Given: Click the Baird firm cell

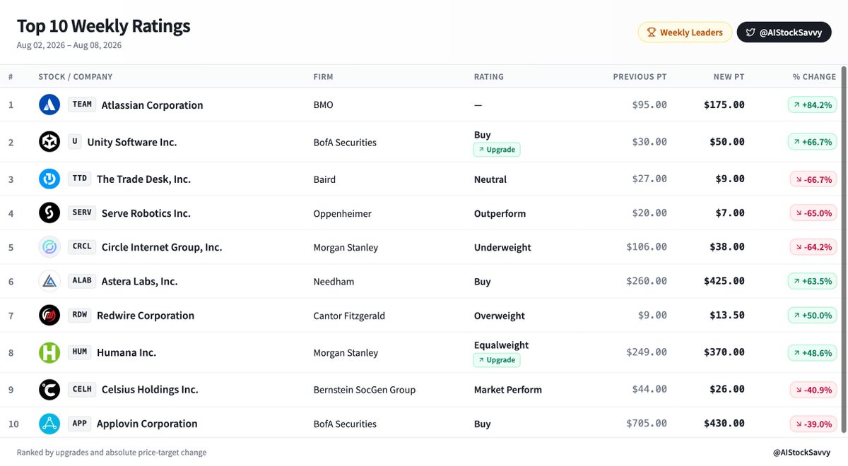Looking at the screenshot, I should 324,179.
